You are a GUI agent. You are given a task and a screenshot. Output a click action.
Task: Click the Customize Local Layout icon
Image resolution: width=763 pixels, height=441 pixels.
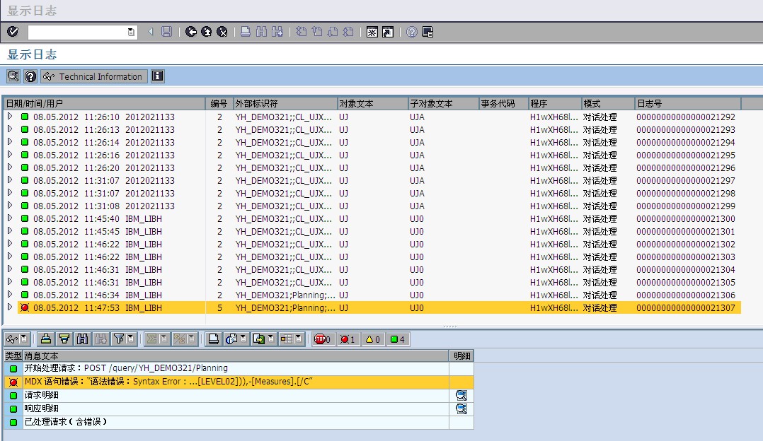428,32
